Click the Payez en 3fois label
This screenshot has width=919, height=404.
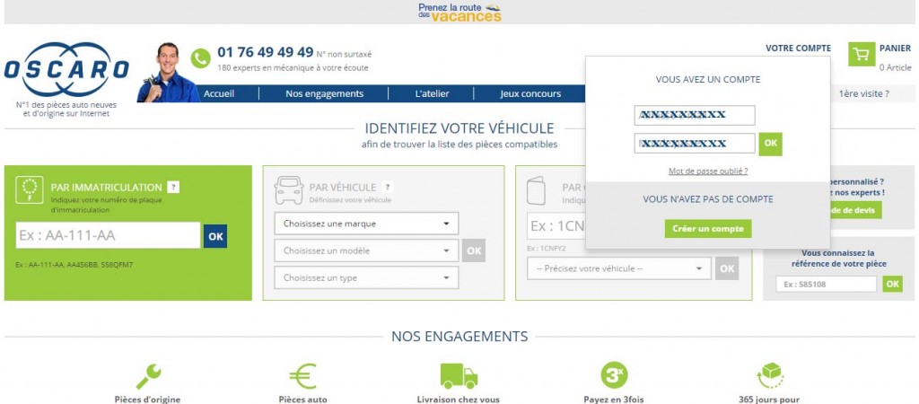[x=613, y=400]
